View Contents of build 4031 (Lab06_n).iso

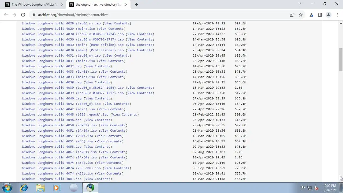click(117, 55)
